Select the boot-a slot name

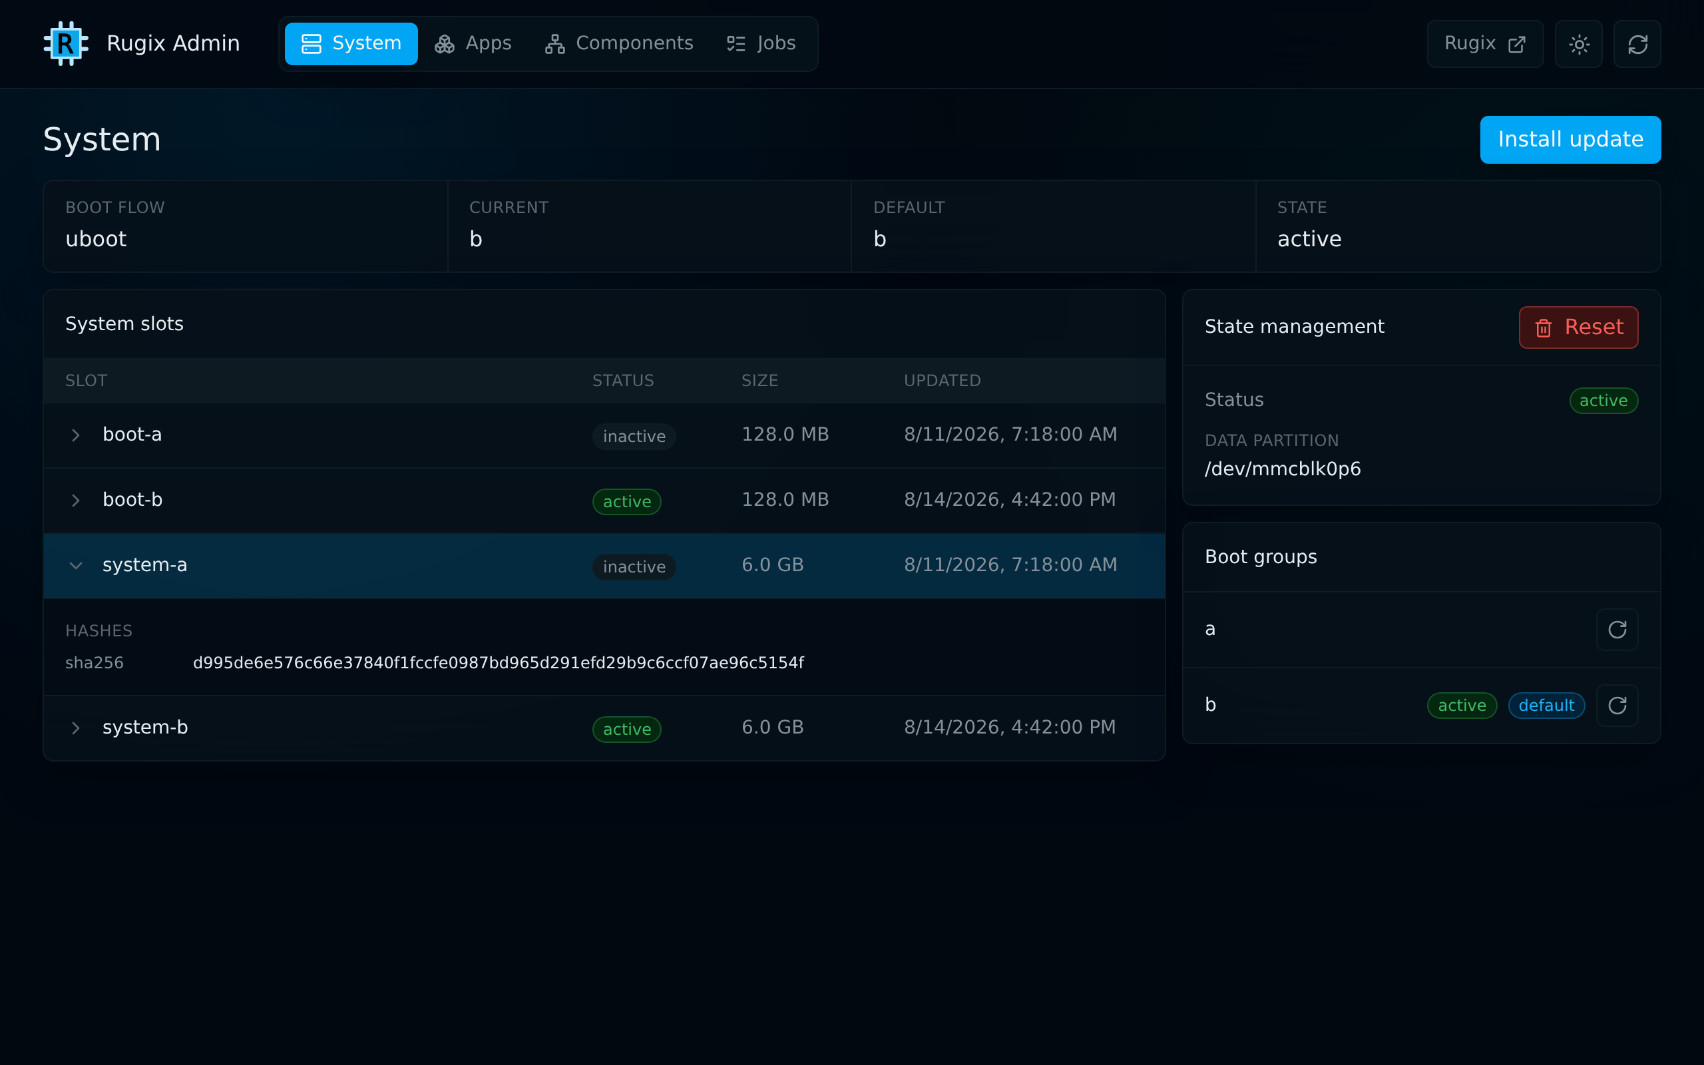point(132,435)
